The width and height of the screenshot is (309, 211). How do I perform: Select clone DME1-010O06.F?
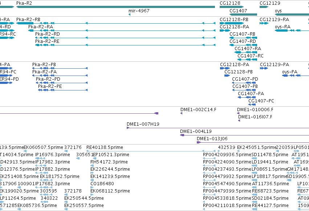point(238,113)
